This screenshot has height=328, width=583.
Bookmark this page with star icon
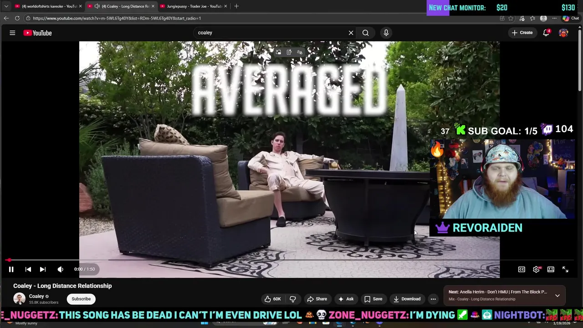tap(511, 18)
